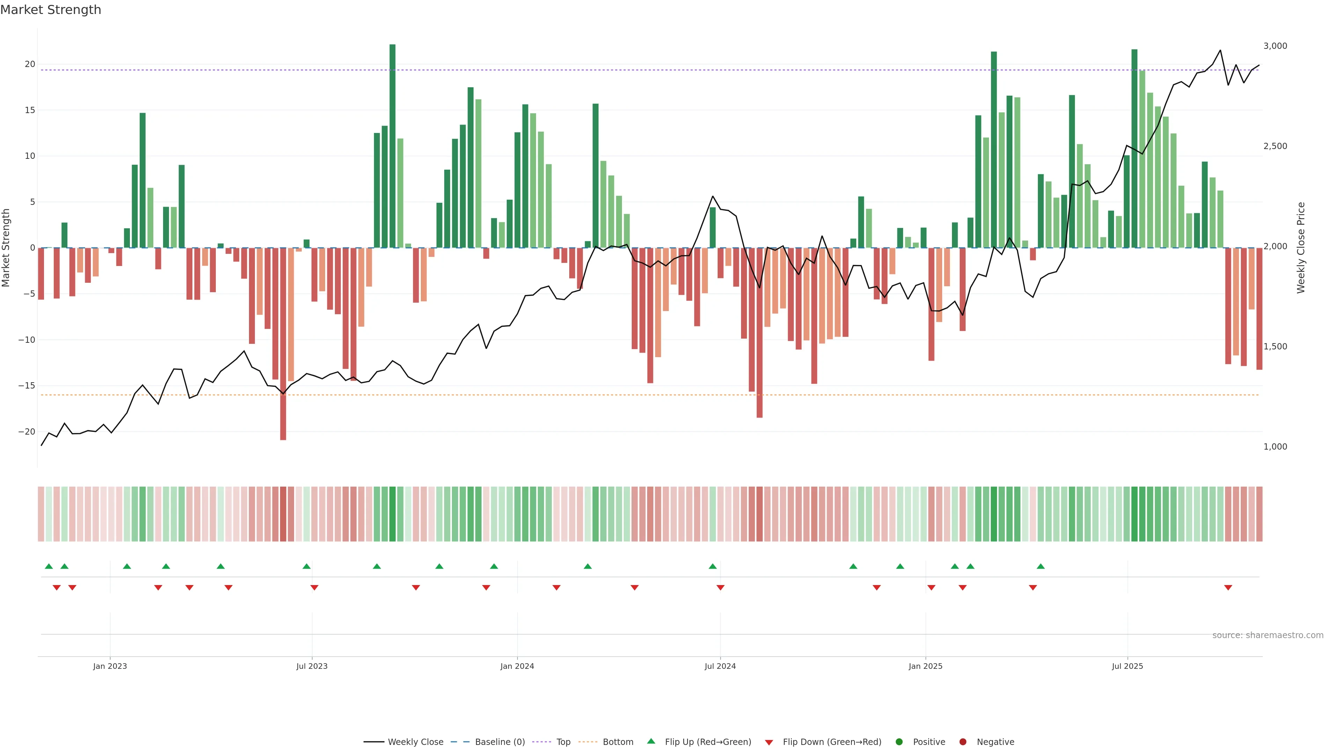Viewport: 1341px width, 754px height.
Task: Click the leftmost red flip-down triangle marker
Action: [x=57, y=587]
